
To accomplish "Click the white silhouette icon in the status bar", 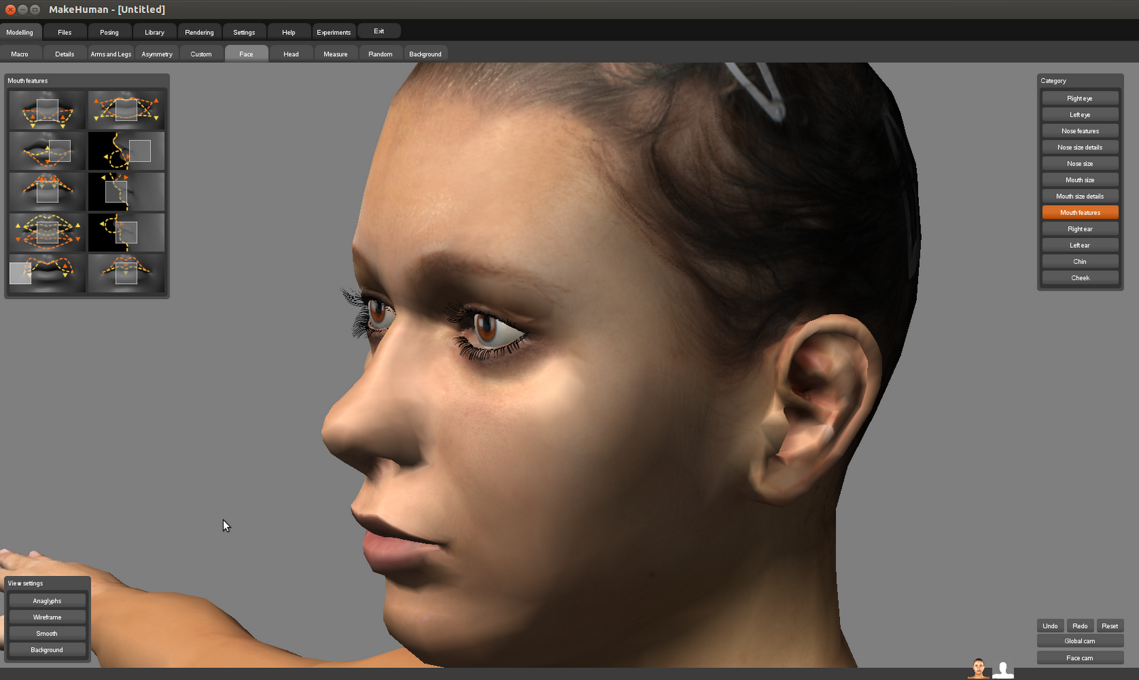I will point(1003,669).
